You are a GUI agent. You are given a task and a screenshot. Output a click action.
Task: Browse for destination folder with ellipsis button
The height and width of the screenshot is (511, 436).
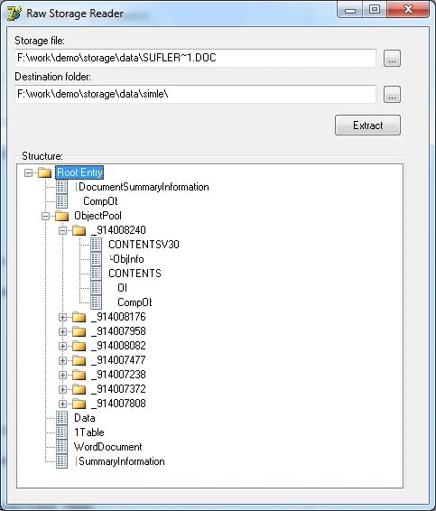pos(392,95)
